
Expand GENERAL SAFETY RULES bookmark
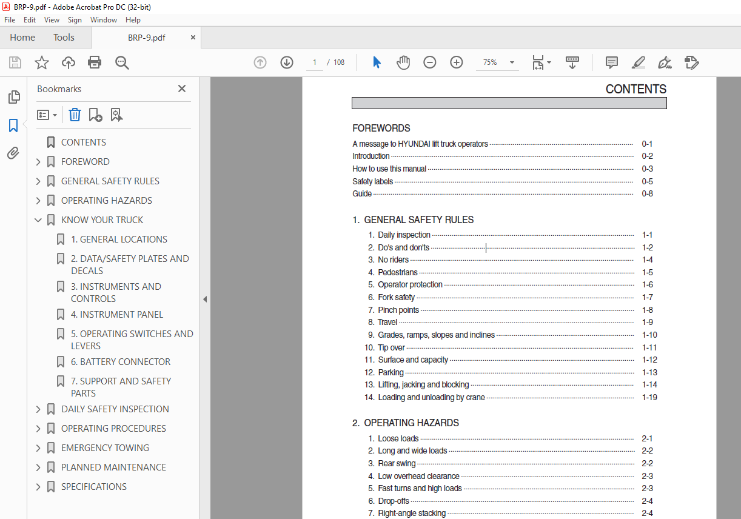click(x=38, y=181)
